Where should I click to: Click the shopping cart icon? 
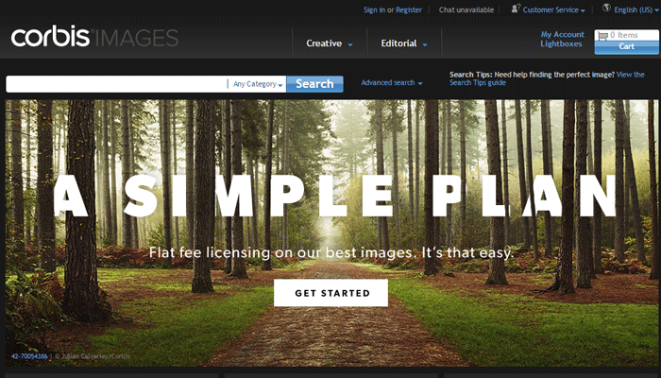click(x=602, y=36)
